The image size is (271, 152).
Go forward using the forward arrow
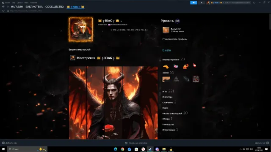8,7
